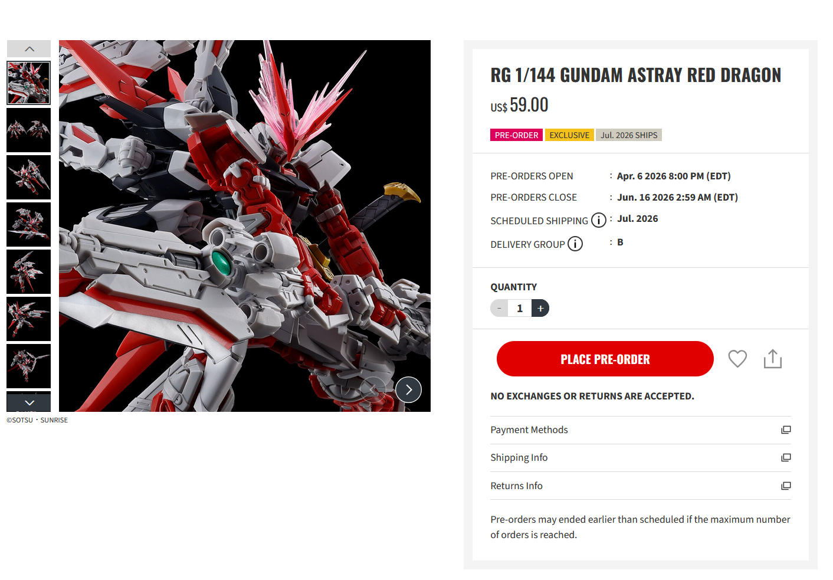833x580 pixels.
Task: Click the EXCLUSIVE tag label
Action: (569, 135)
